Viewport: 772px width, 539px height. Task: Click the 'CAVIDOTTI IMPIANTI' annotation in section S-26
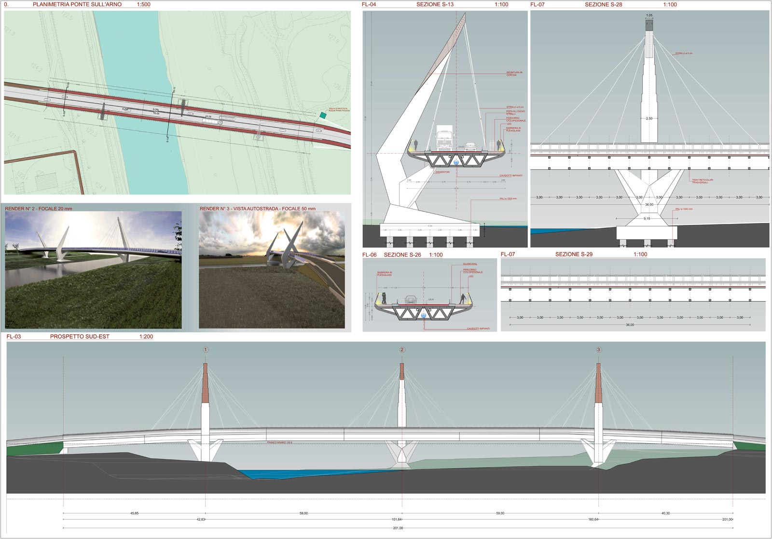coord(478,329)
